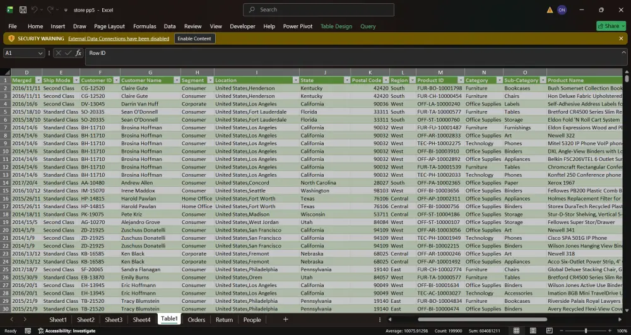Click previous sheet navigation arrow
This screenshot has height=335, width=631.
point(11,319)
